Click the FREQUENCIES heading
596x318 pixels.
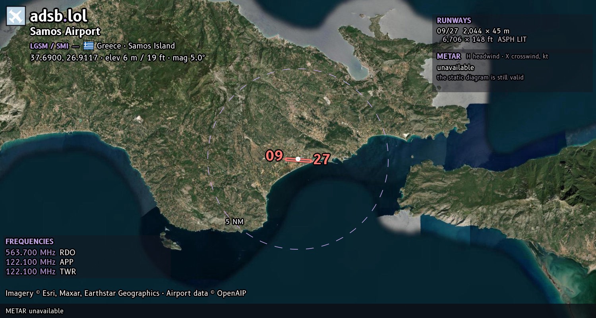pyautogui.click(x=29, y=242)
